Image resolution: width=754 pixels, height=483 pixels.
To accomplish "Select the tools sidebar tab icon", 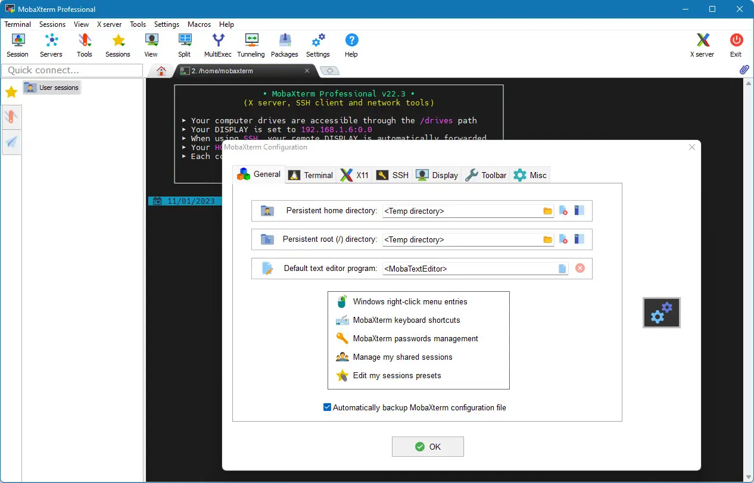I will coord(11,117).
